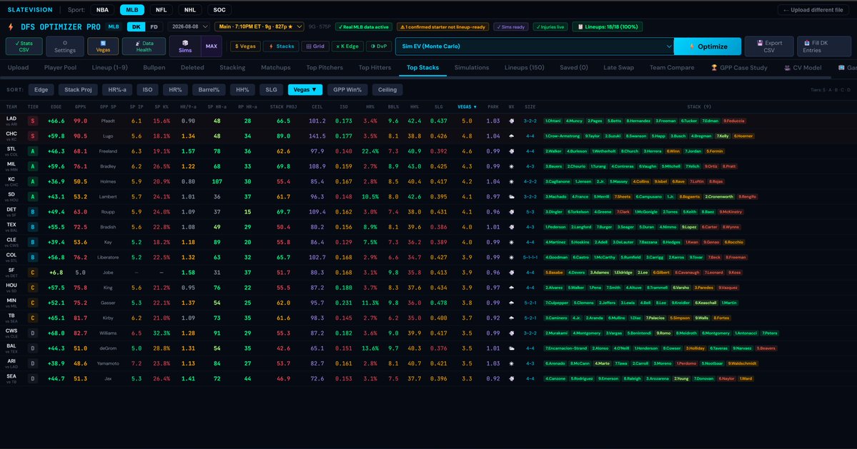857x449 pixels.
Task: Click the Lineups 18/18 (100%) status badge
Action: pos(608,26)
